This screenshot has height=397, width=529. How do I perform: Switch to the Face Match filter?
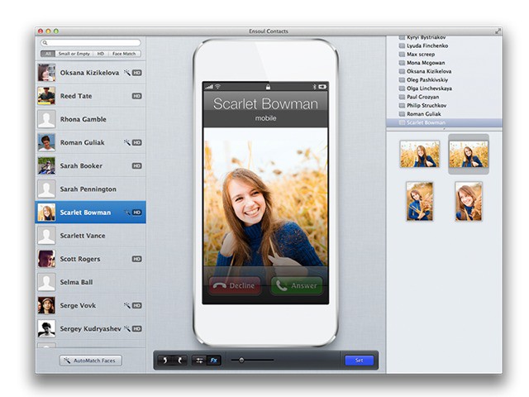pos(124,54)
